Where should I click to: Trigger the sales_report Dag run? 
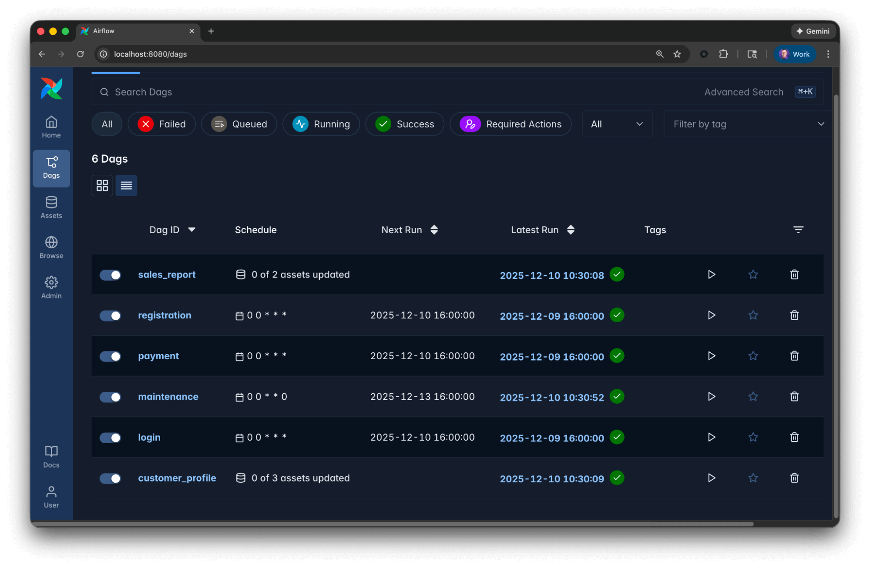(711, 274)
